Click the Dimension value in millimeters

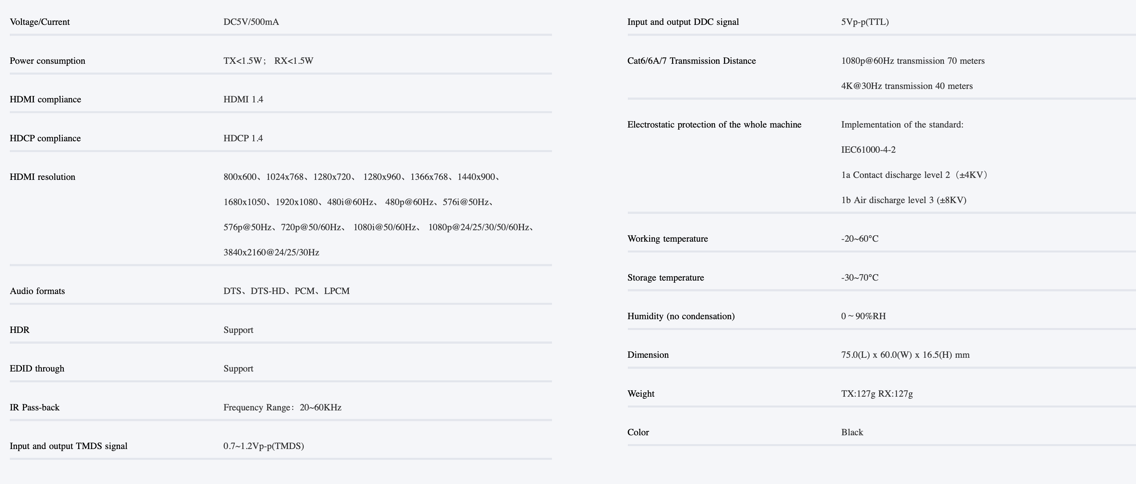pos(905,355)
